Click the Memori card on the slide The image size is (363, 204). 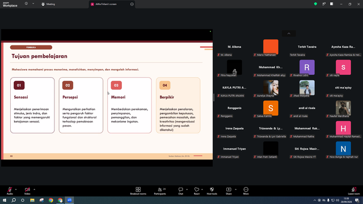(x=130, y=105)
